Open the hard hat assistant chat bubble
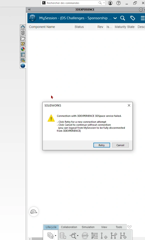This screenshot has width=145, height=240. (34, 211)
